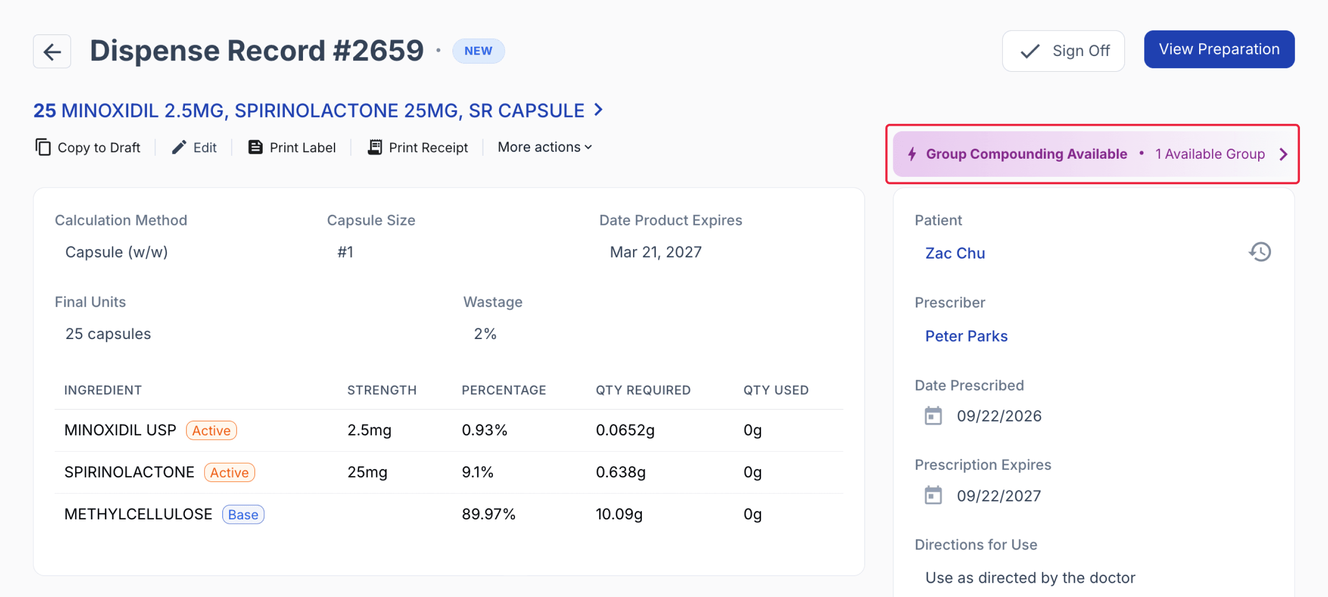
Task: Open group compounding chevron arrow
Action: (x=1284, y=154)
